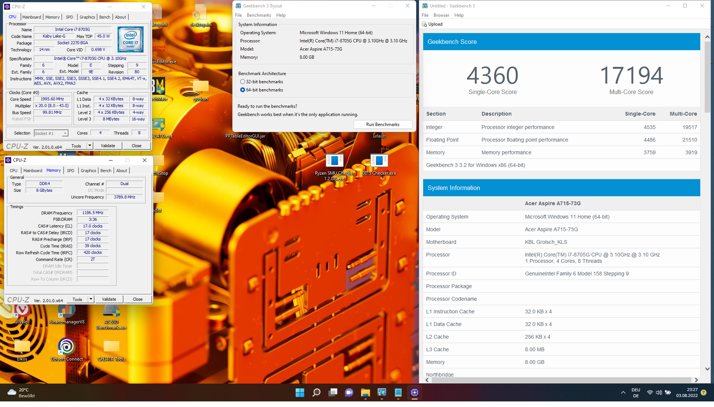Click Validate in top CPU-Z window
714x407 pixels.
tap(108, 146)
